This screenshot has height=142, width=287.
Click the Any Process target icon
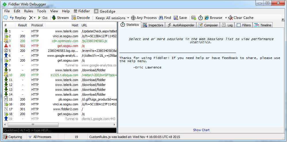coord(133,18)
